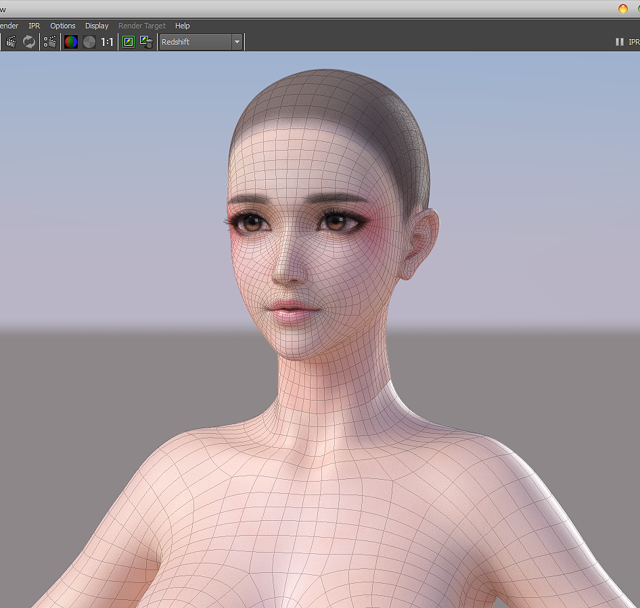The image size is (640, 608).
Task: Display RGB channels with the colored sphere icon
Action: (70, 42)
